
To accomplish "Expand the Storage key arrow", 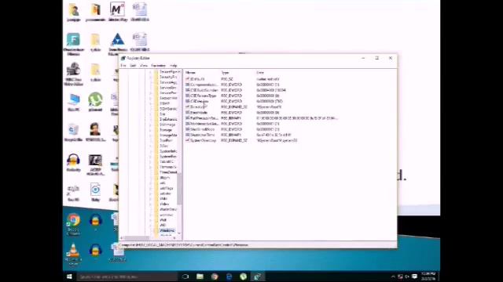I will pos(150,130).
